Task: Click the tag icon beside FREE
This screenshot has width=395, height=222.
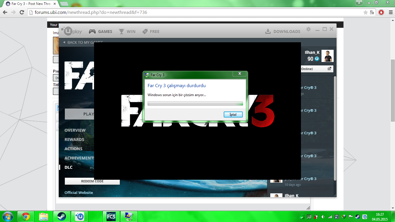Action: (145, 31)
